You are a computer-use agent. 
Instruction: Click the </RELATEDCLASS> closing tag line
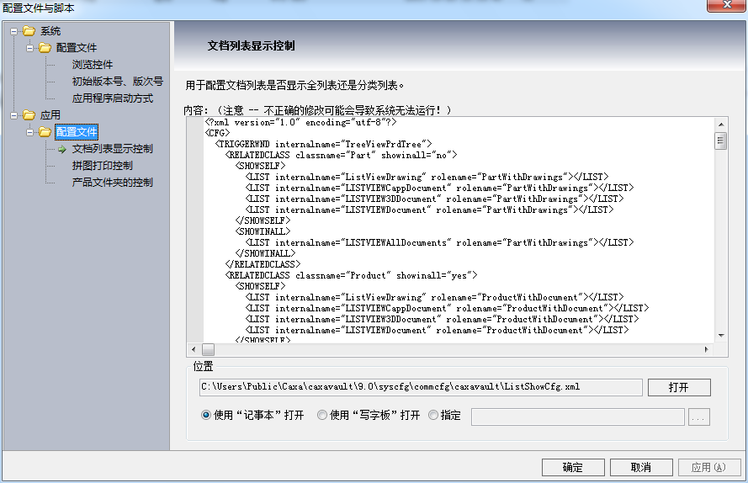263,264
